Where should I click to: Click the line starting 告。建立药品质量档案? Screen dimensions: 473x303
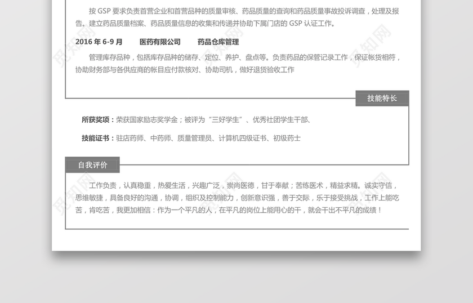click(205, 24)
